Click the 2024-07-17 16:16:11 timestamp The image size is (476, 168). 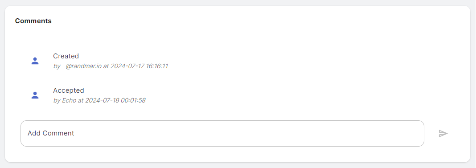pyautogui.click(x=139, y=66)
